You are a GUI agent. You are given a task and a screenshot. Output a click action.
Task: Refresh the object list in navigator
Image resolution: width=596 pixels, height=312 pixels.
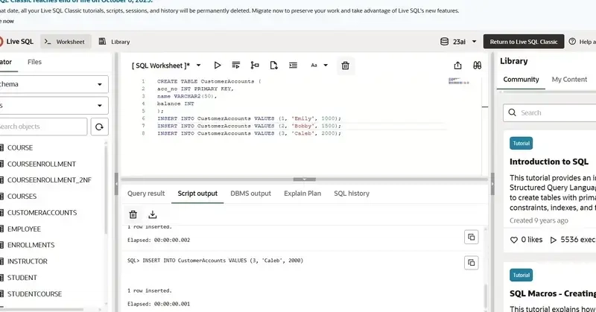98,127
